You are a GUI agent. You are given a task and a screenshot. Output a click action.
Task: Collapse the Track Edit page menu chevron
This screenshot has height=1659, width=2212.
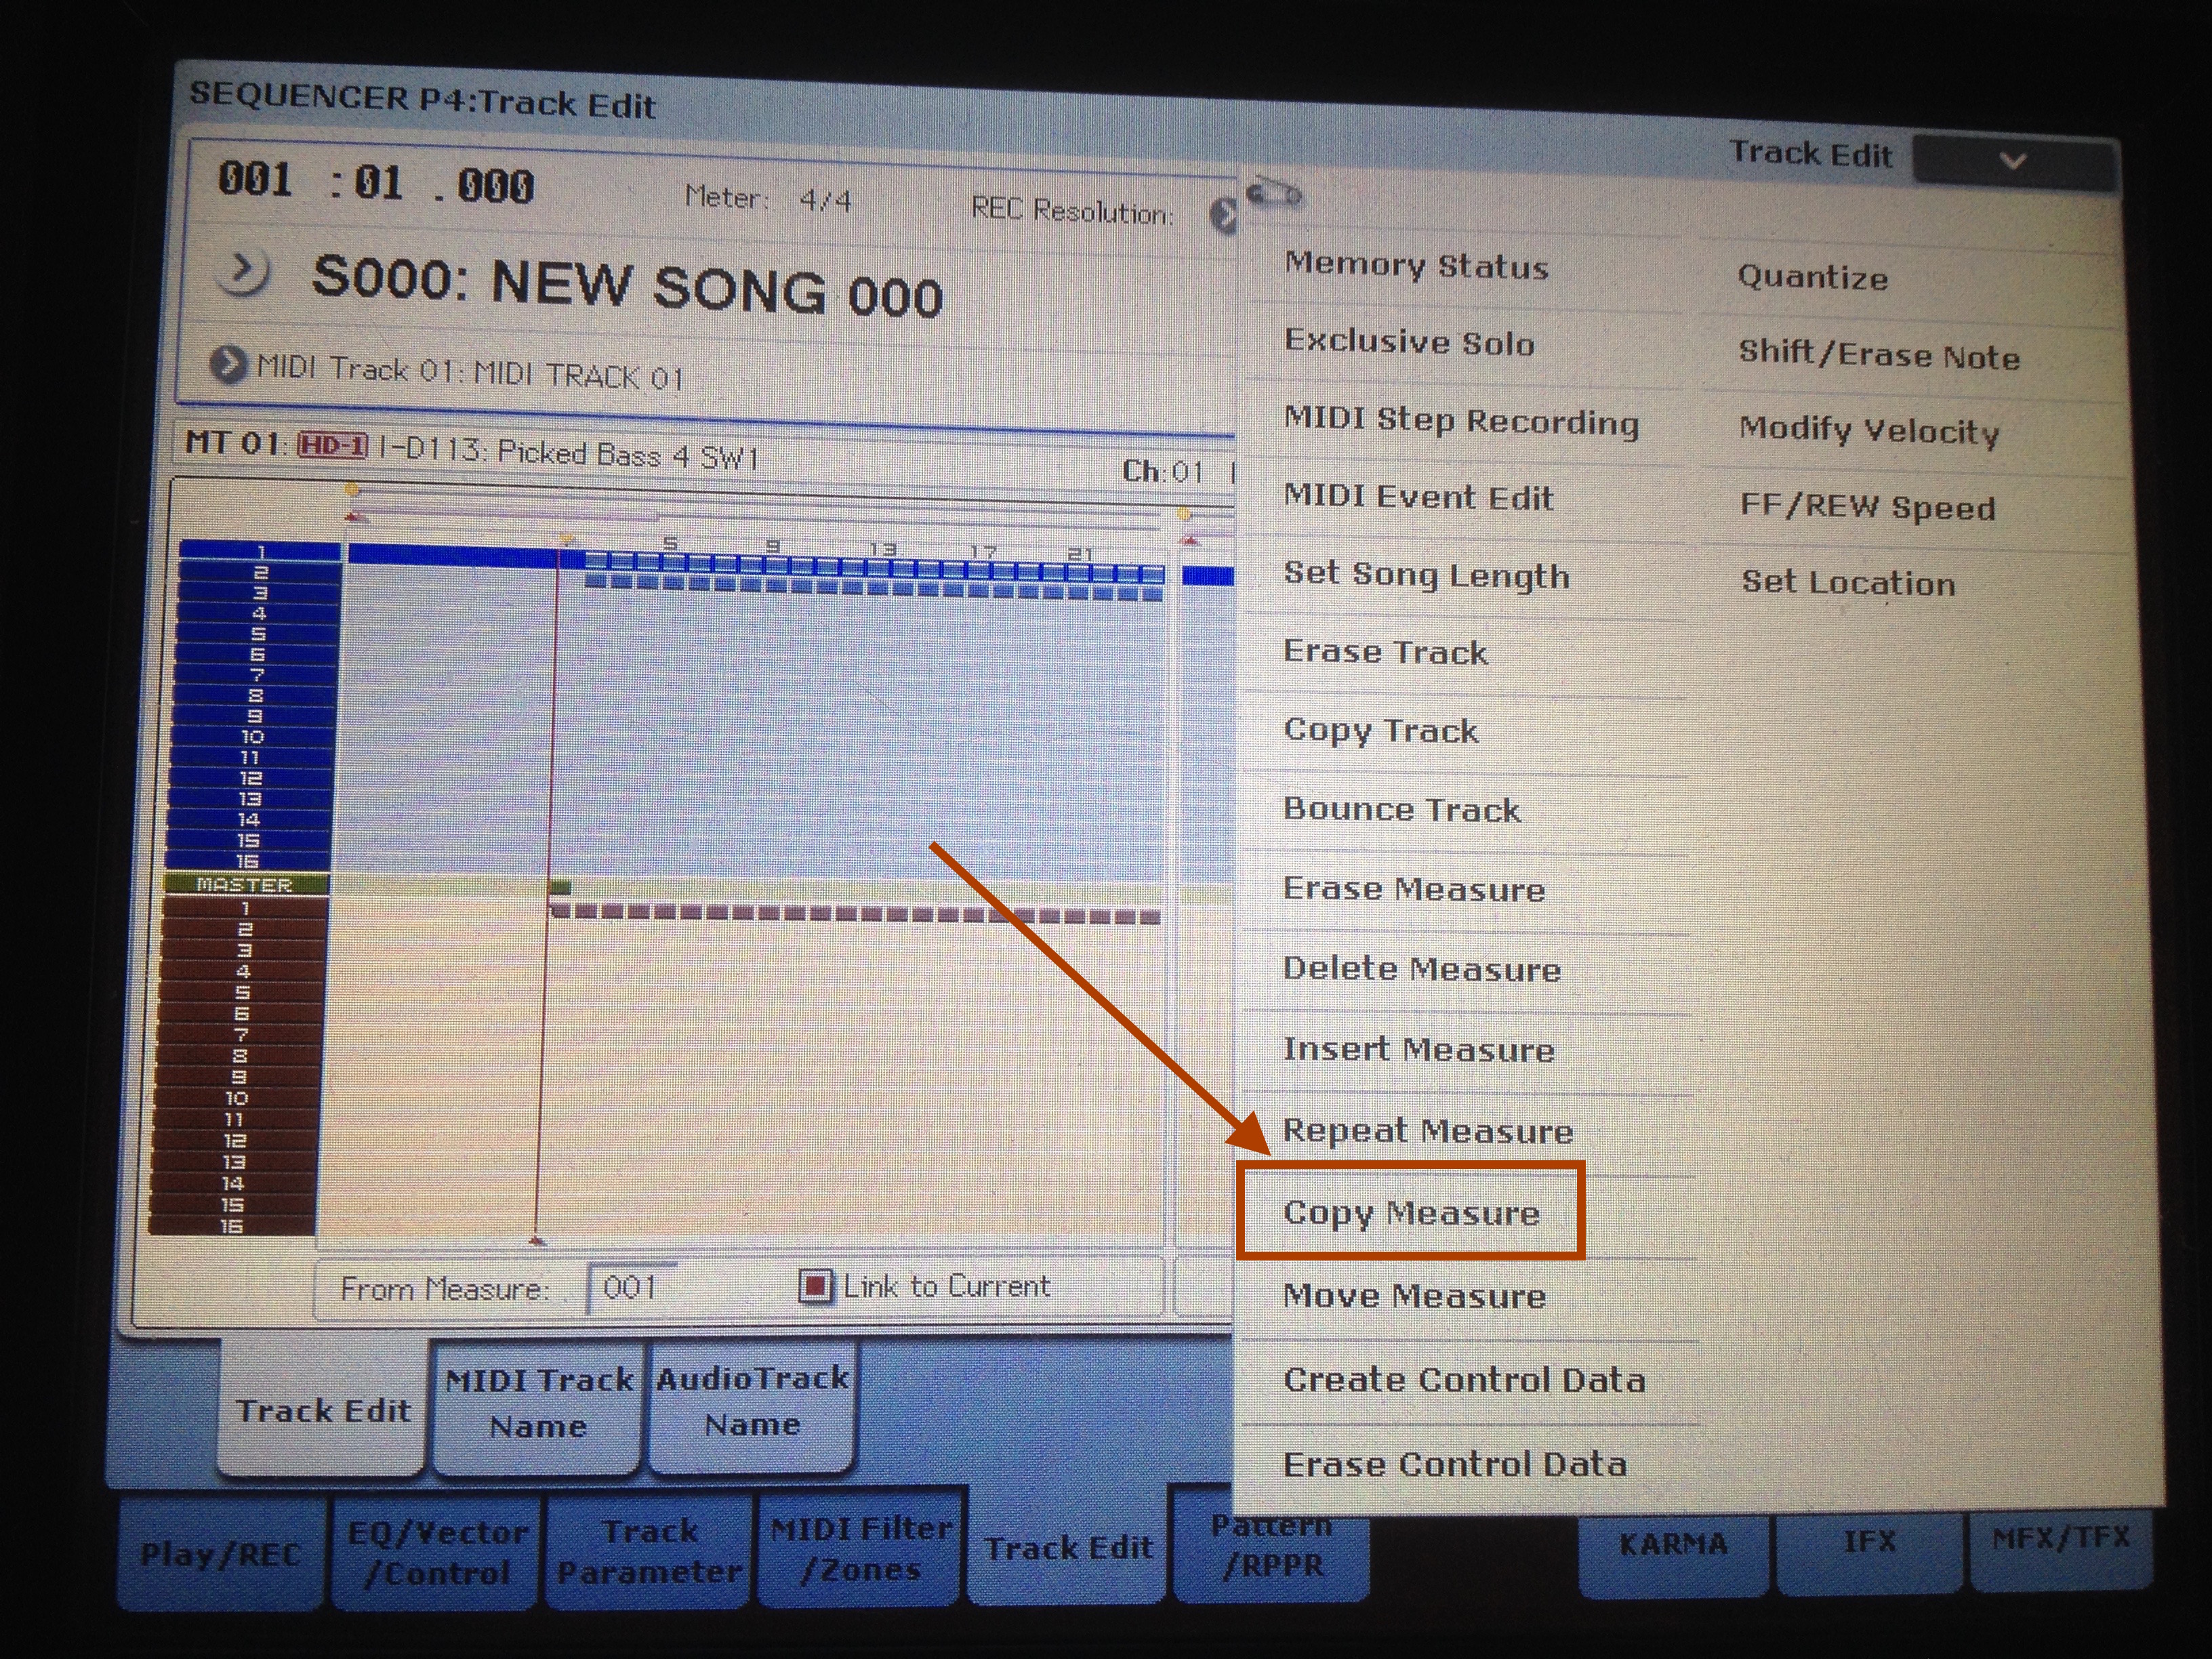[2012, 161]
